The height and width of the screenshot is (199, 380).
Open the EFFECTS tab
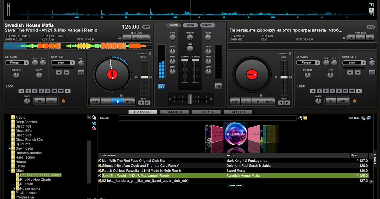206,112
